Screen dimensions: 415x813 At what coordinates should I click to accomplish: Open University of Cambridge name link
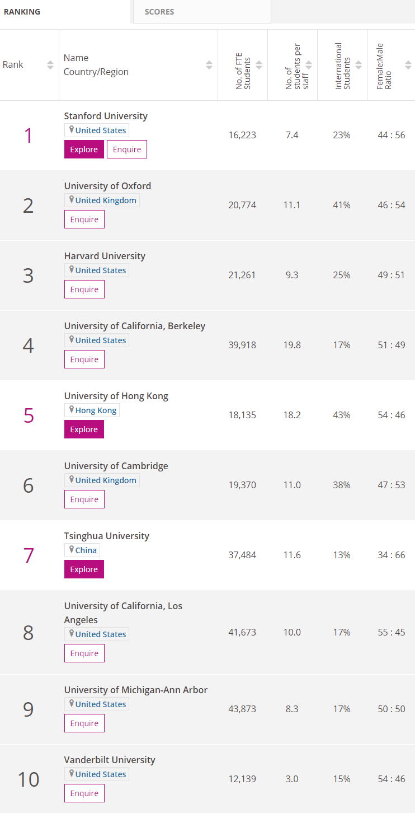[116, 466]
